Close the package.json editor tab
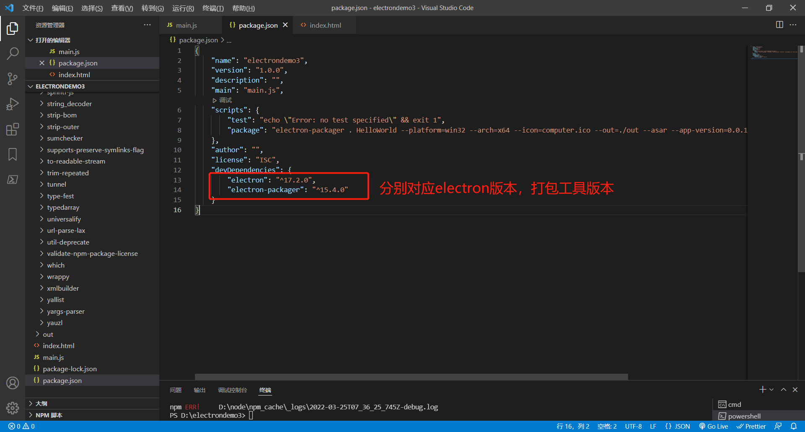The image size is (805, 432). [285, 25]
